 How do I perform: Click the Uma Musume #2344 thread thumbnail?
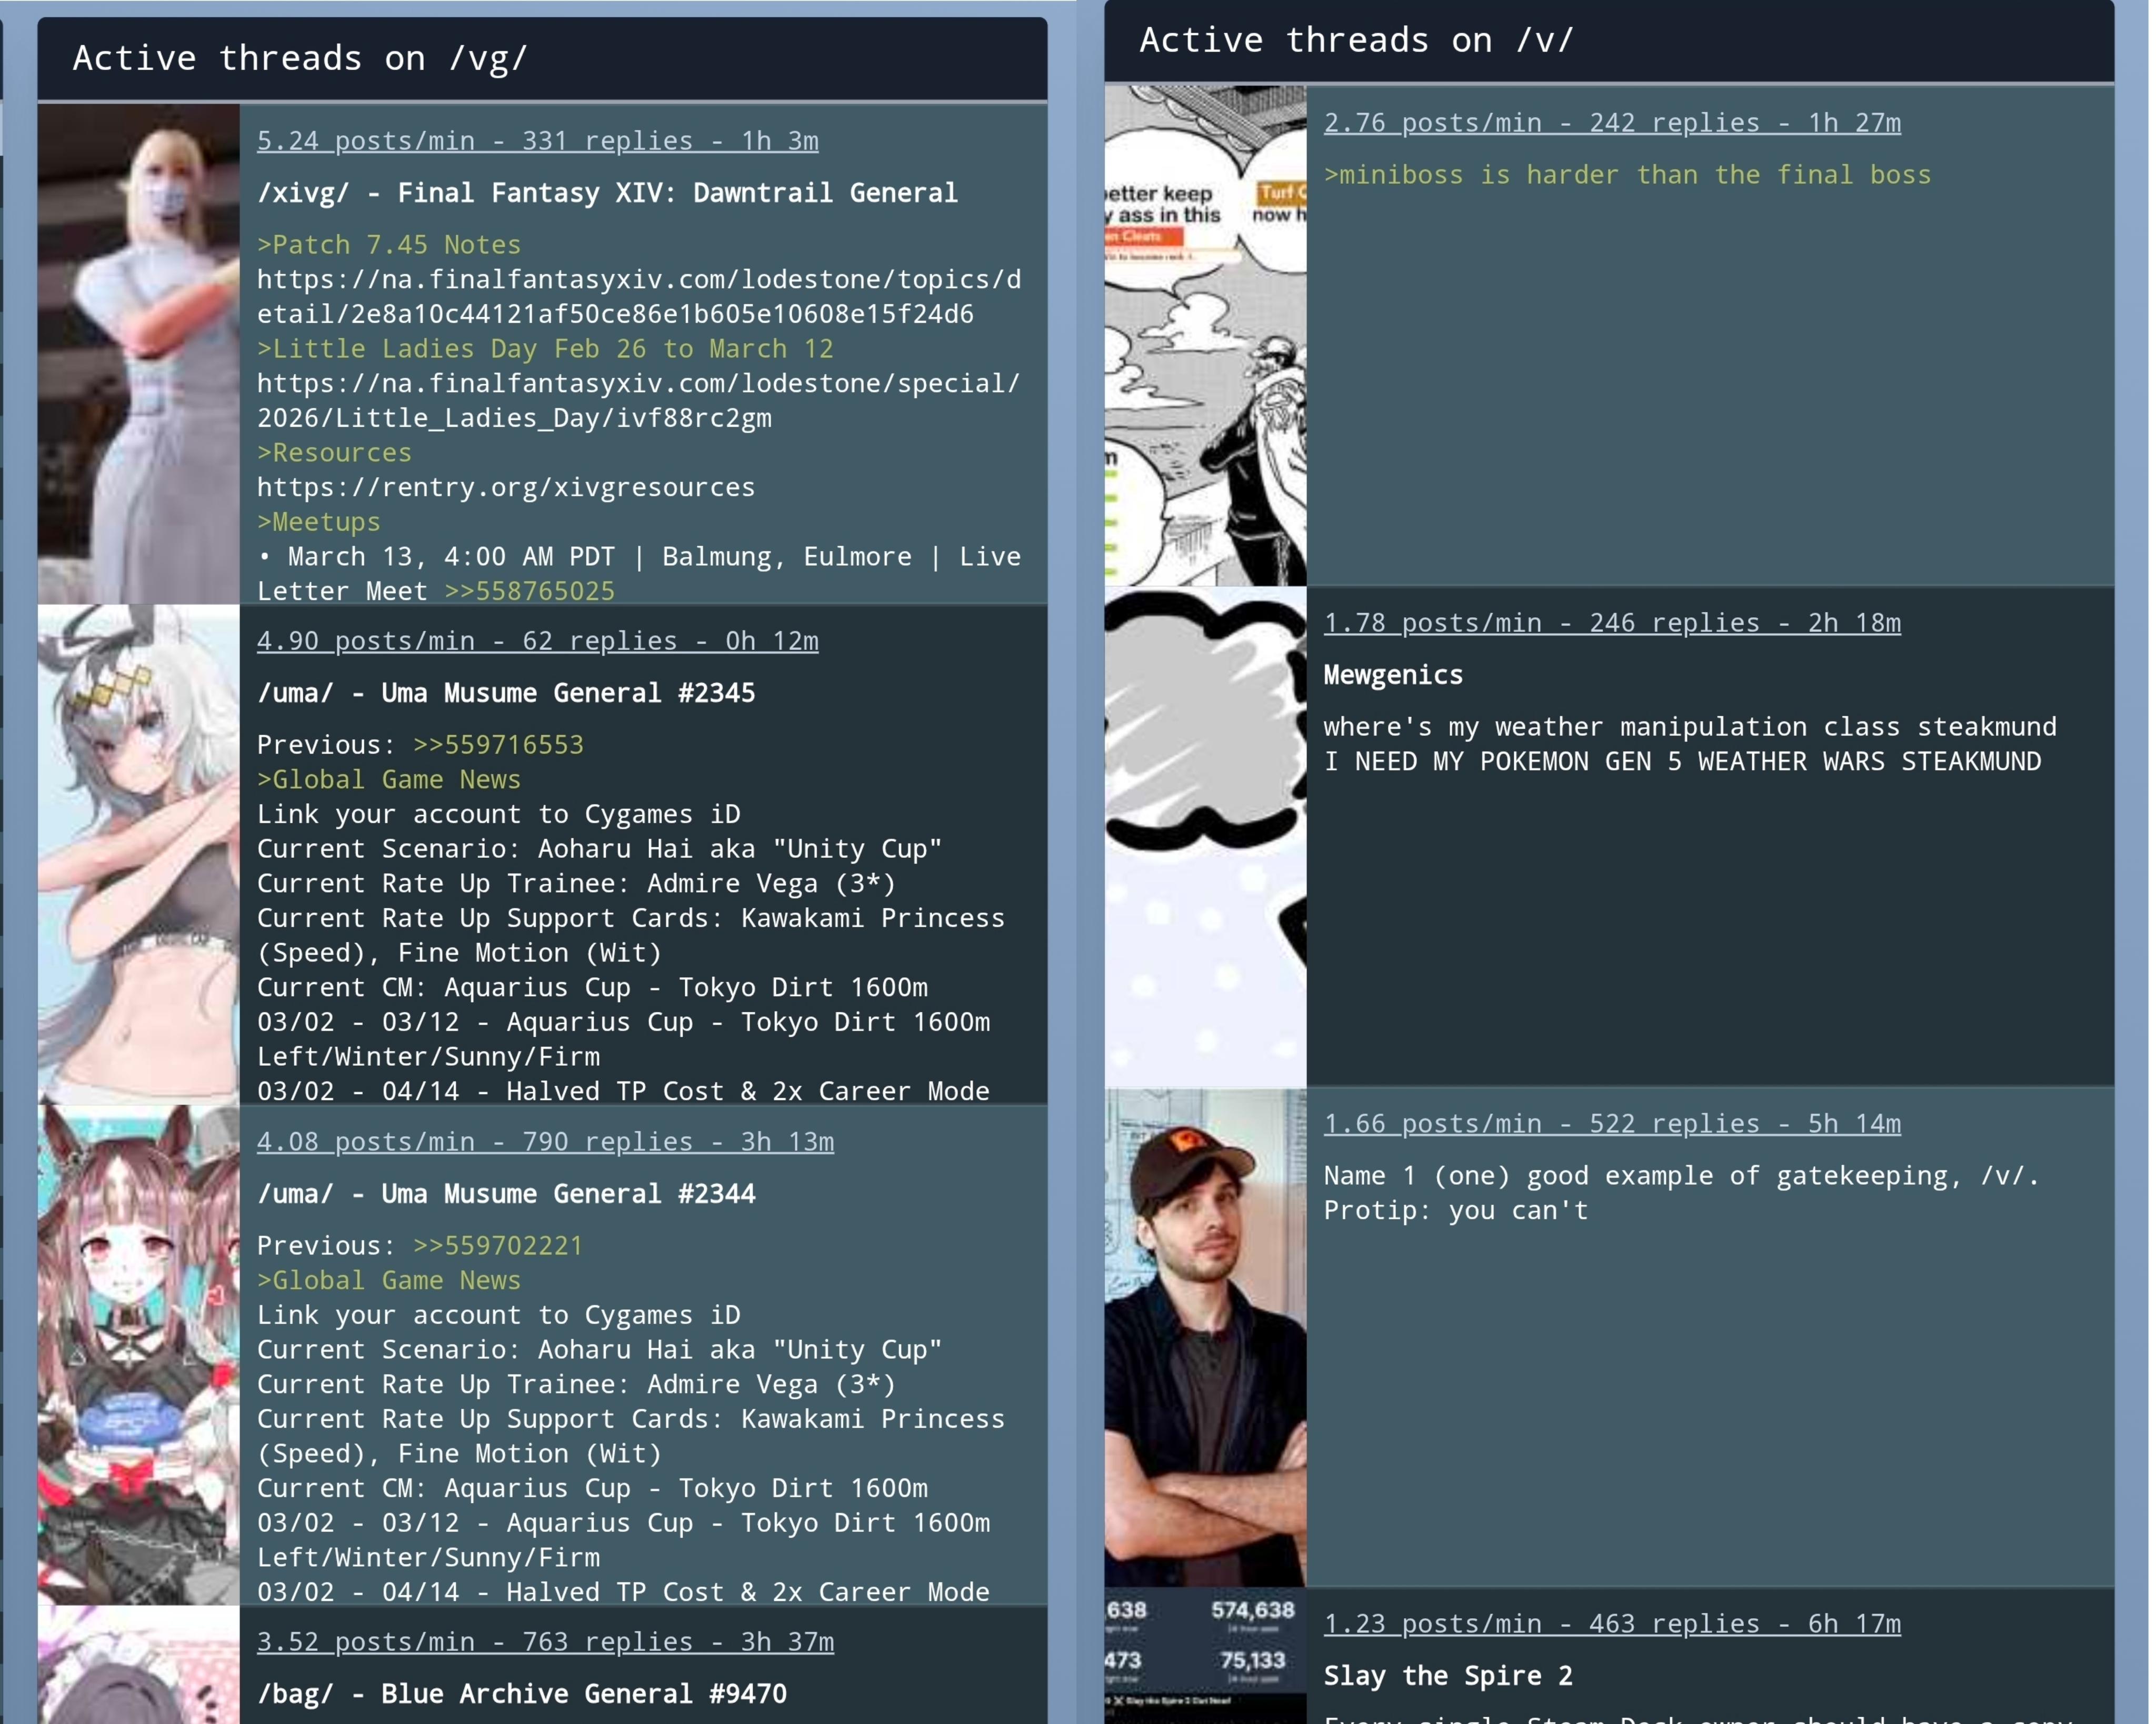pyautogui.click(x=138, y=1354)
